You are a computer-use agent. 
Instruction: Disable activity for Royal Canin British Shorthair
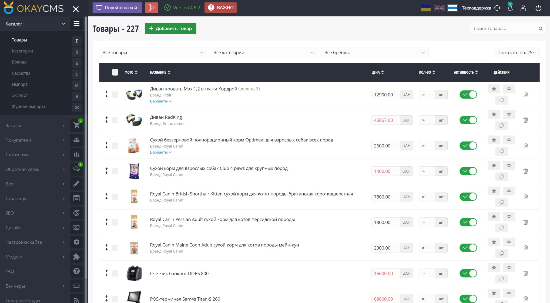point(468,197)
